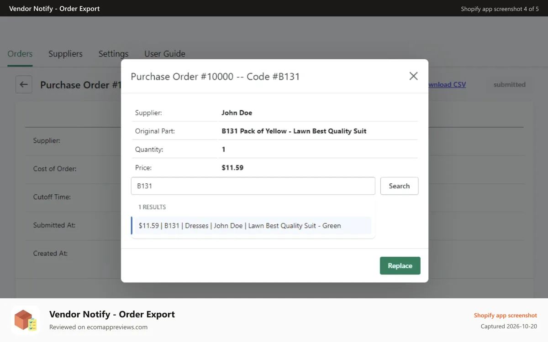Go to the User Guide tab
Screen dimensions: 548x342
tap(165, 54)
